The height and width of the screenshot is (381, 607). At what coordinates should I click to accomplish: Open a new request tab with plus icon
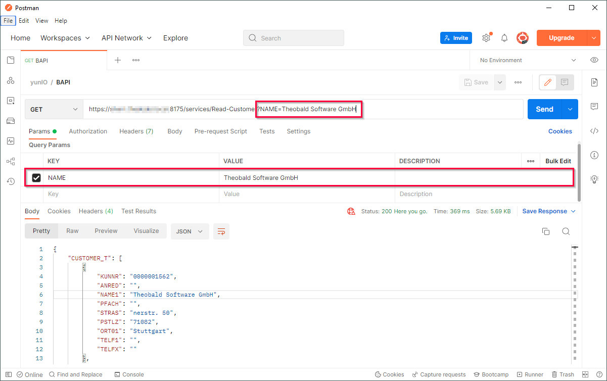(118, 60)
